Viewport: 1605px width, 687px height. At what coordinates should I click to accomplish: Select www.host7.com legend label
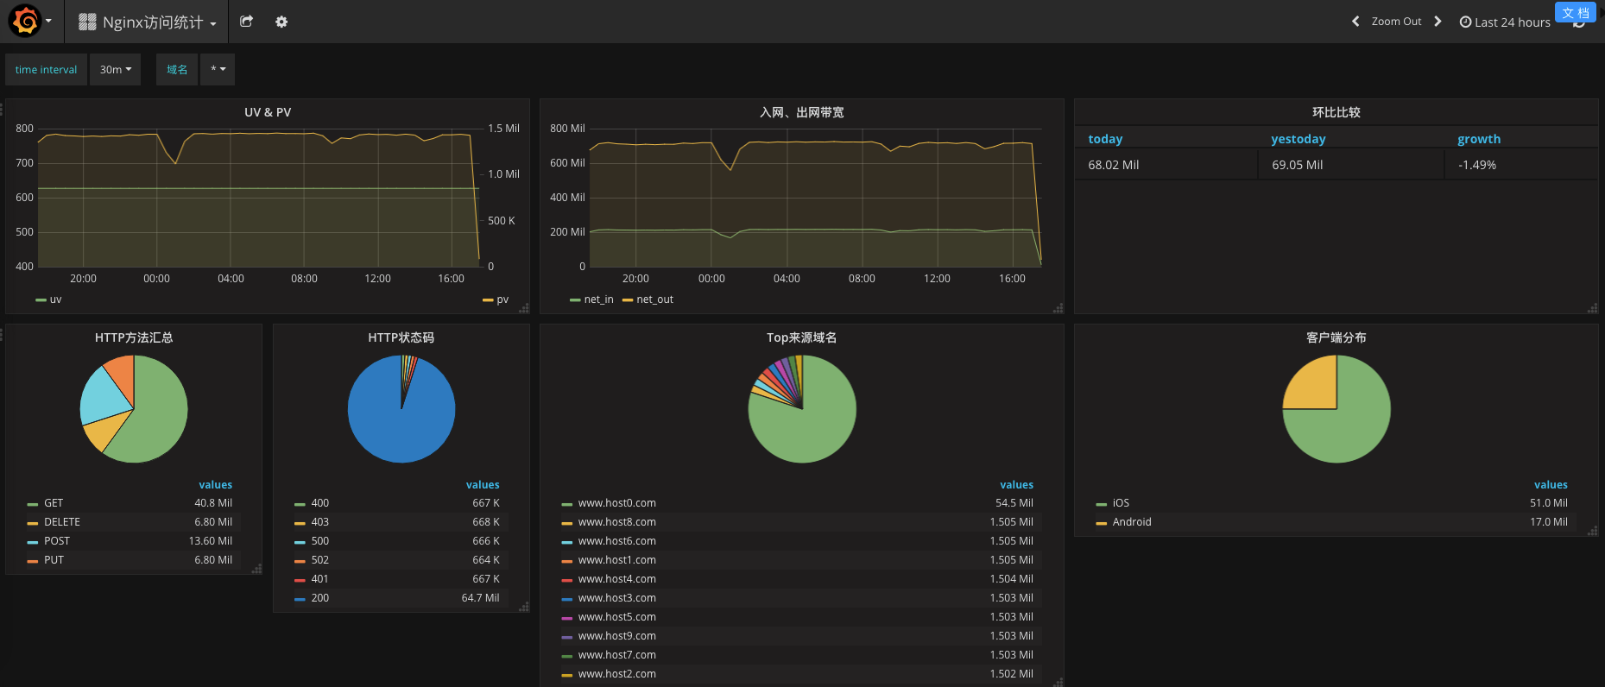click(x=617, y=655)
